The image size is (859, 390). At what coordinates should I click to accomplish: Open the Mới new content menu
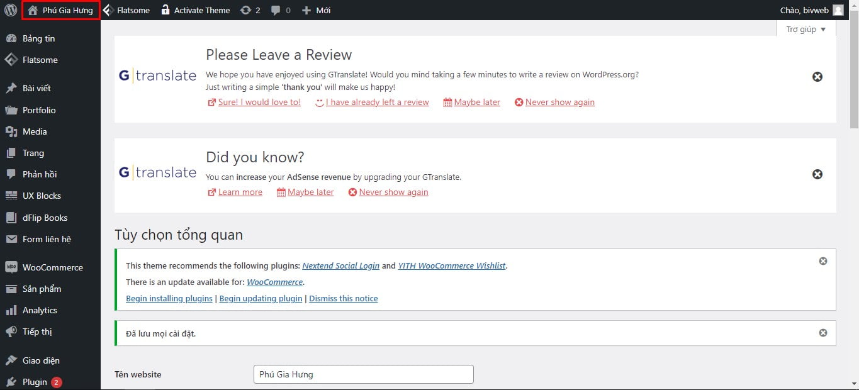pos(316,10)
